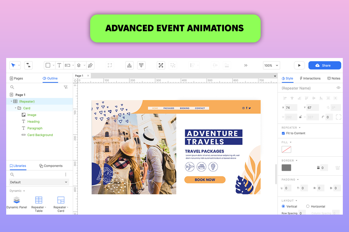The width and height of the screenshot is (349, 232).
Task: Collapse the (Repeater) tree node
Action: coord(11,101)
